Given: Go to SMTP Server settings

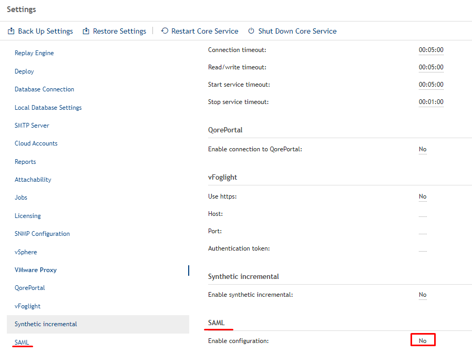Looking at the screenshot, I should [x=32, y=126].
